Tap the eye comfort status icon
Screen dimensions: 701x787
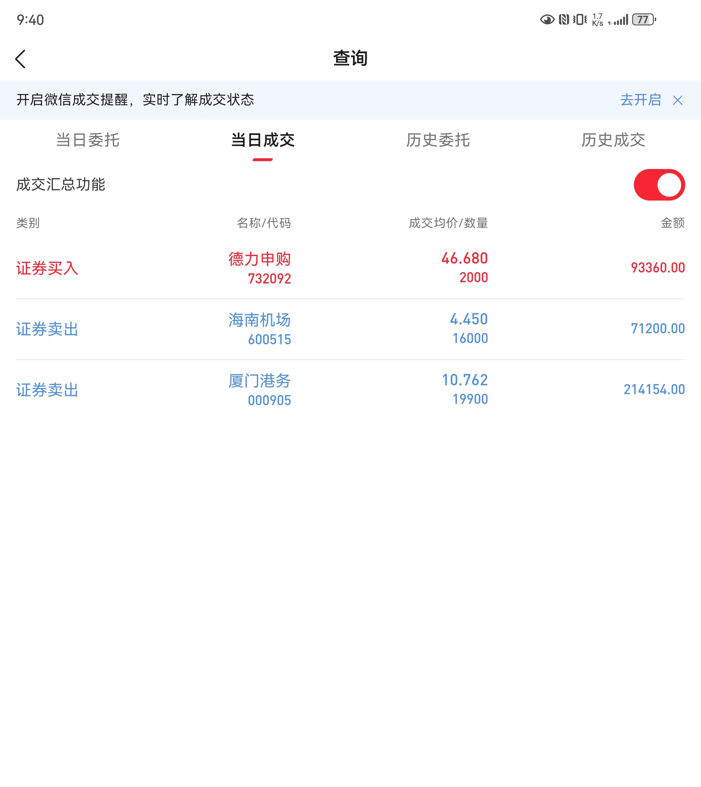point(547,20)
